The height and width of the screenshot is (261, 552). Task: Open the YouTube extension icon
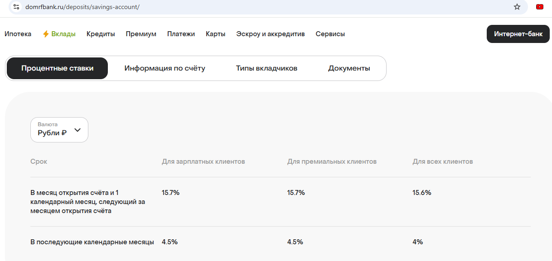[x=540, y=7]
